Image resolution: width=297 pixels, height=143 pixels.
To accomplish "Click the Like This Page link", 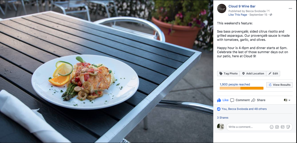I will coord(238,15).
